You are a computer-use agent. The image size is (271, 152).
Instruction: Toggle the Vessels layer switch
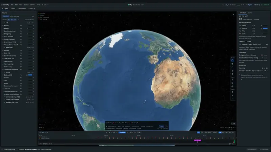point(30,50)
